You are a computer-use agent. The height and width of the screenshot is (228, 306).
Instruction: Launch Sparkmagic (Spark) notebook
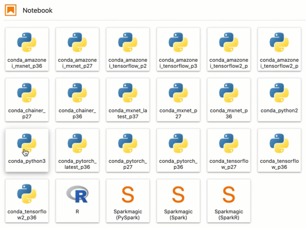tap(178, 201)
